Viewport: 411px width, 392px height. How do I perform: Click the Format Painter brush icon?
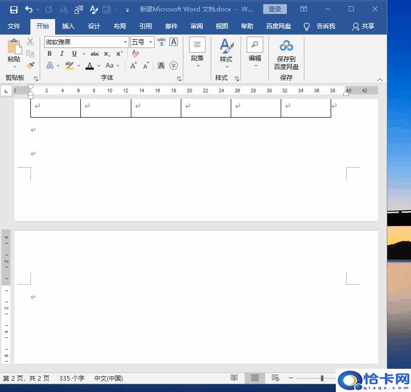(x=30, y=66)
